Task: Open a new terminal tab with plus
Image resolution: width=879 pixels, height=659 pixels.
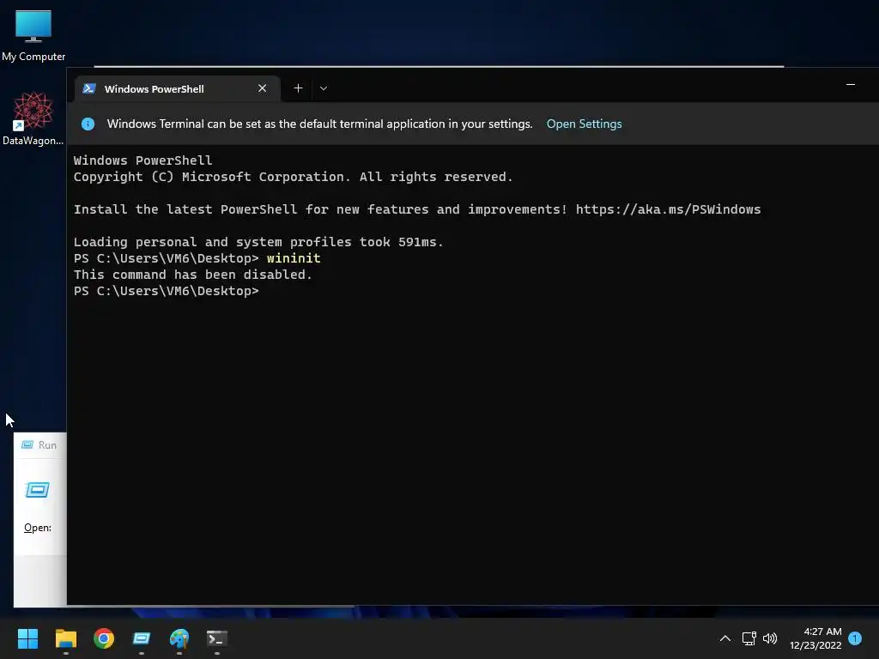Action: pos(298,88)
